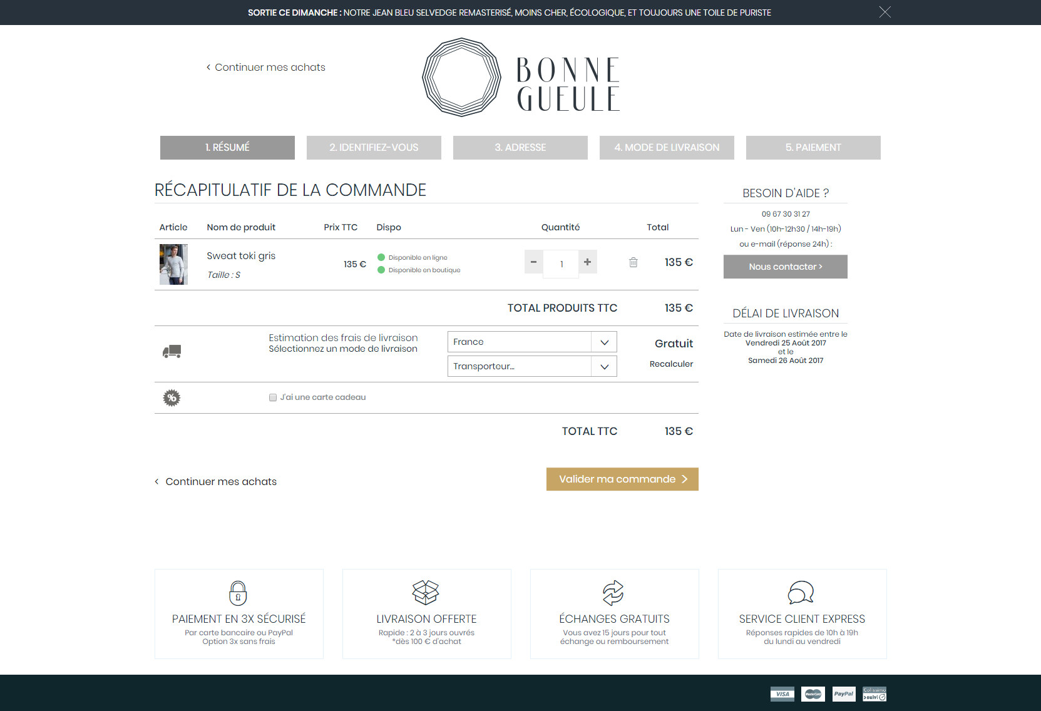The width and height of the screenshot is (1041, 711).
Task: Click the Échanges gratuits heading
Action: (x=614, y=619)
